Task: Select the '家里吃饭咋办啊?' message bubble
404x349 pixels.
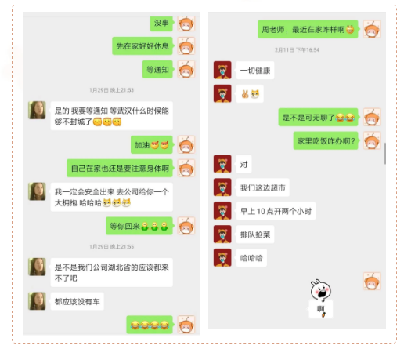Action: [x=326, y=141]
